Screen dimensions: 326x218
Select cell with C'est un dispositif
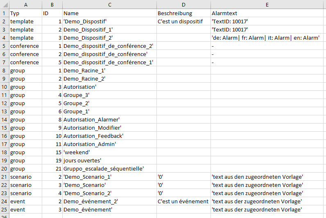tap(183, 21)
